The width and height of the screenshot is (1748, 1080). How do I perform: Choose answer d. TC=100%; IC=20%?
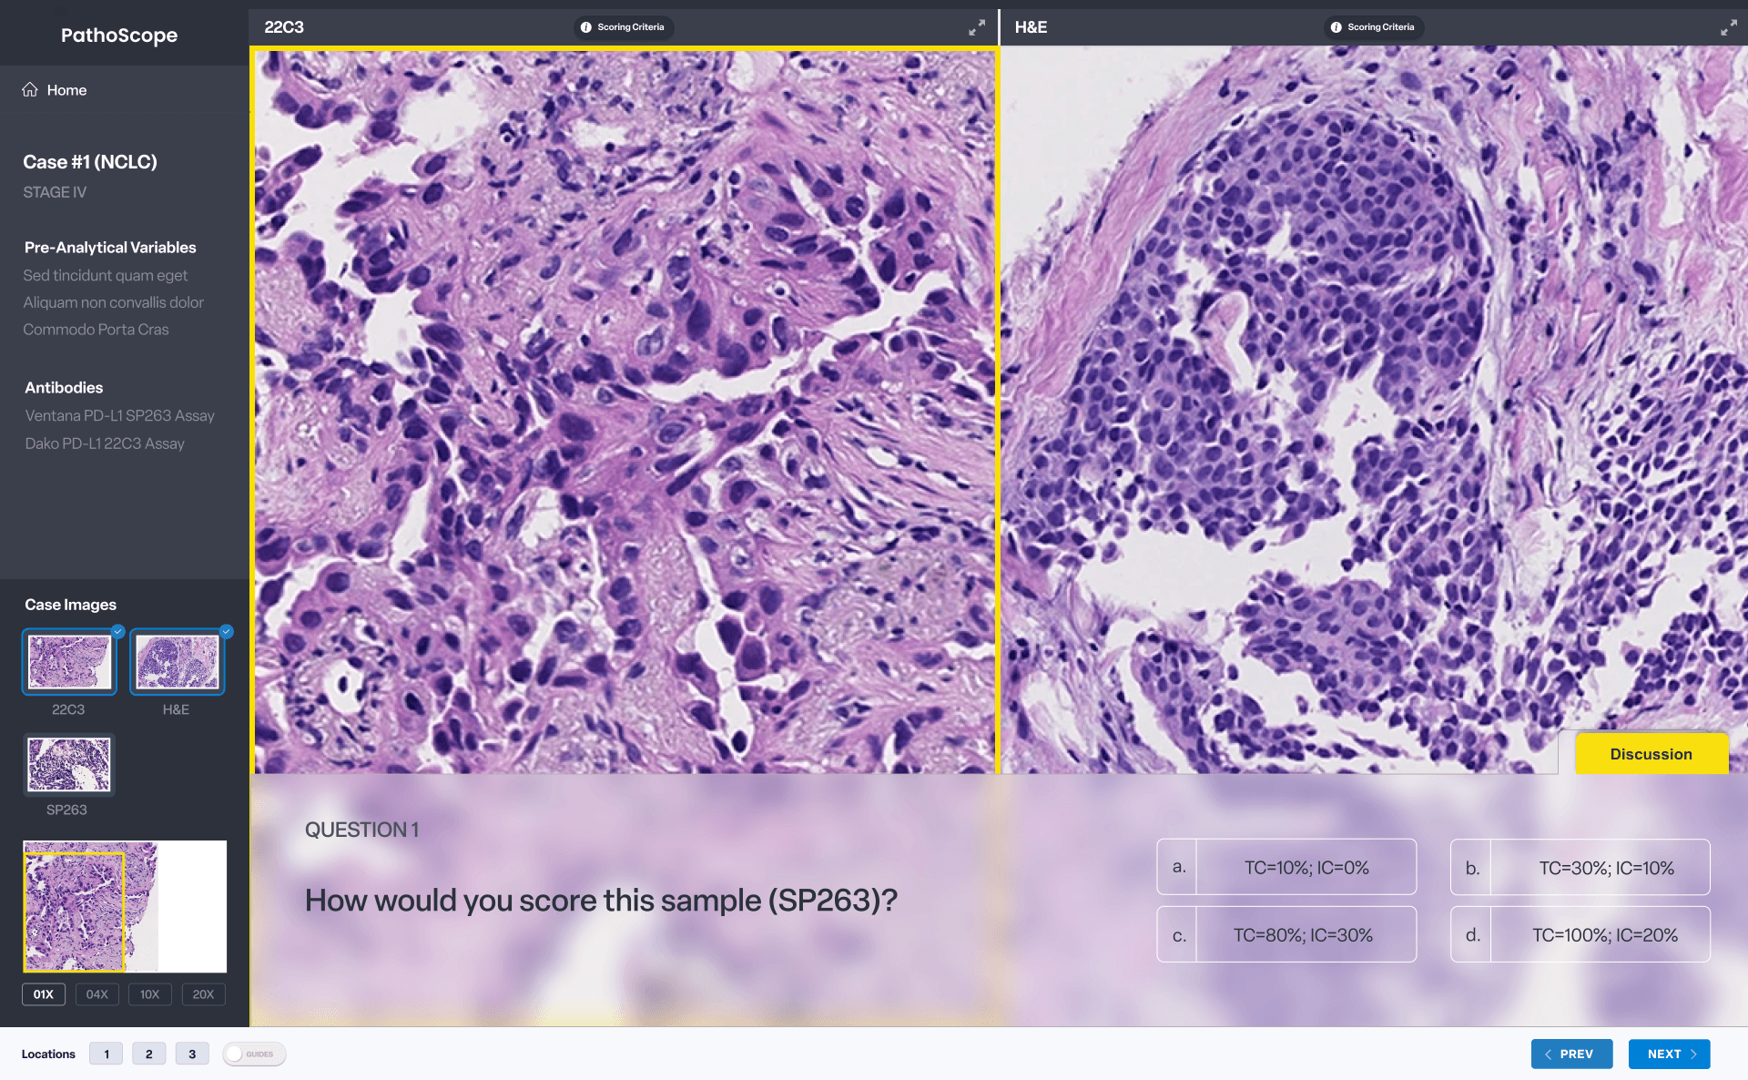1580,934
